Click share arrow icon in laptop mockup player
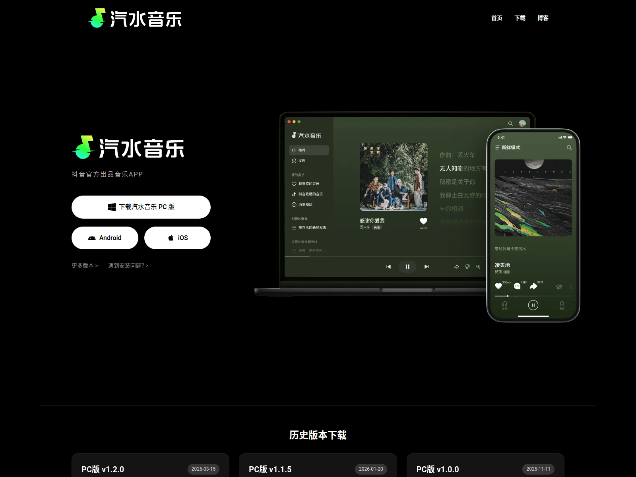Viewport: 636px width, 477px height. [x=456, y=267]
